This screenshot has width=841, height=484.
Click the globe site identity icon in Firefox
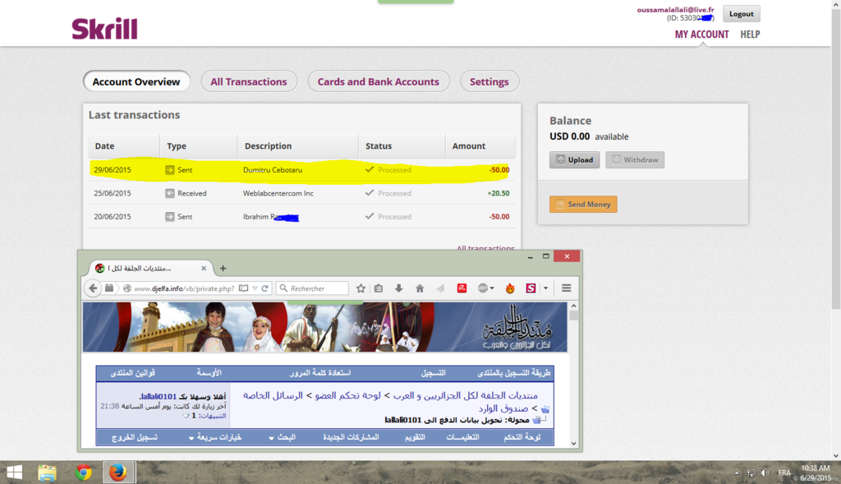[x=127, y=288]
